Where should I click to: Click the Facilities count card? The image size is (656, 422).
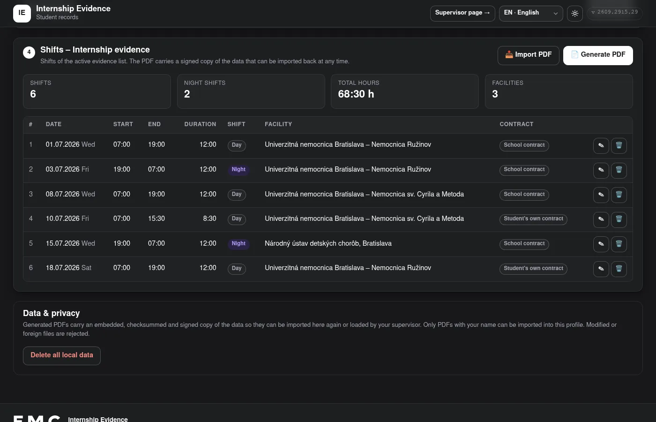point(559,91)
